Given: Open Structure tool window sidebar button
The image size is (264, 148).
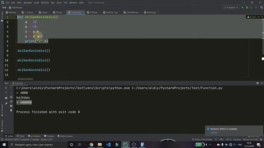Looking at the screenshot, I should coord(2,110).
